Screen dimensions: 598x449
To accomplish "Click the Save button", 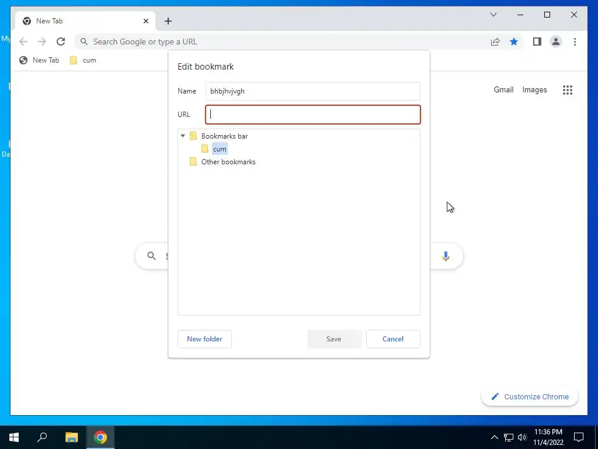I will (334, 339).
